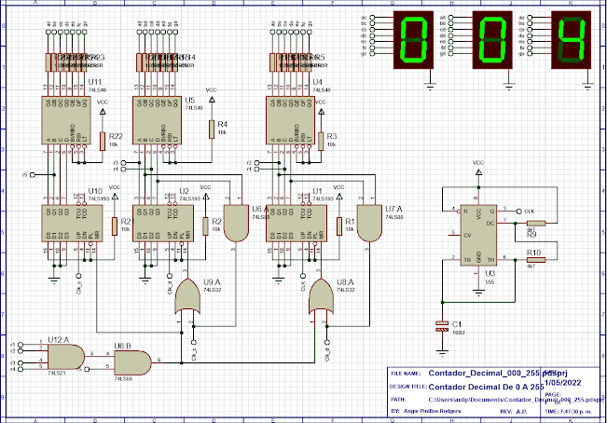Image resolution: width=607 pixels, height=423 pixels.
Task: Select the U5 74LS48 decoder chip
Action: (158, 120)
